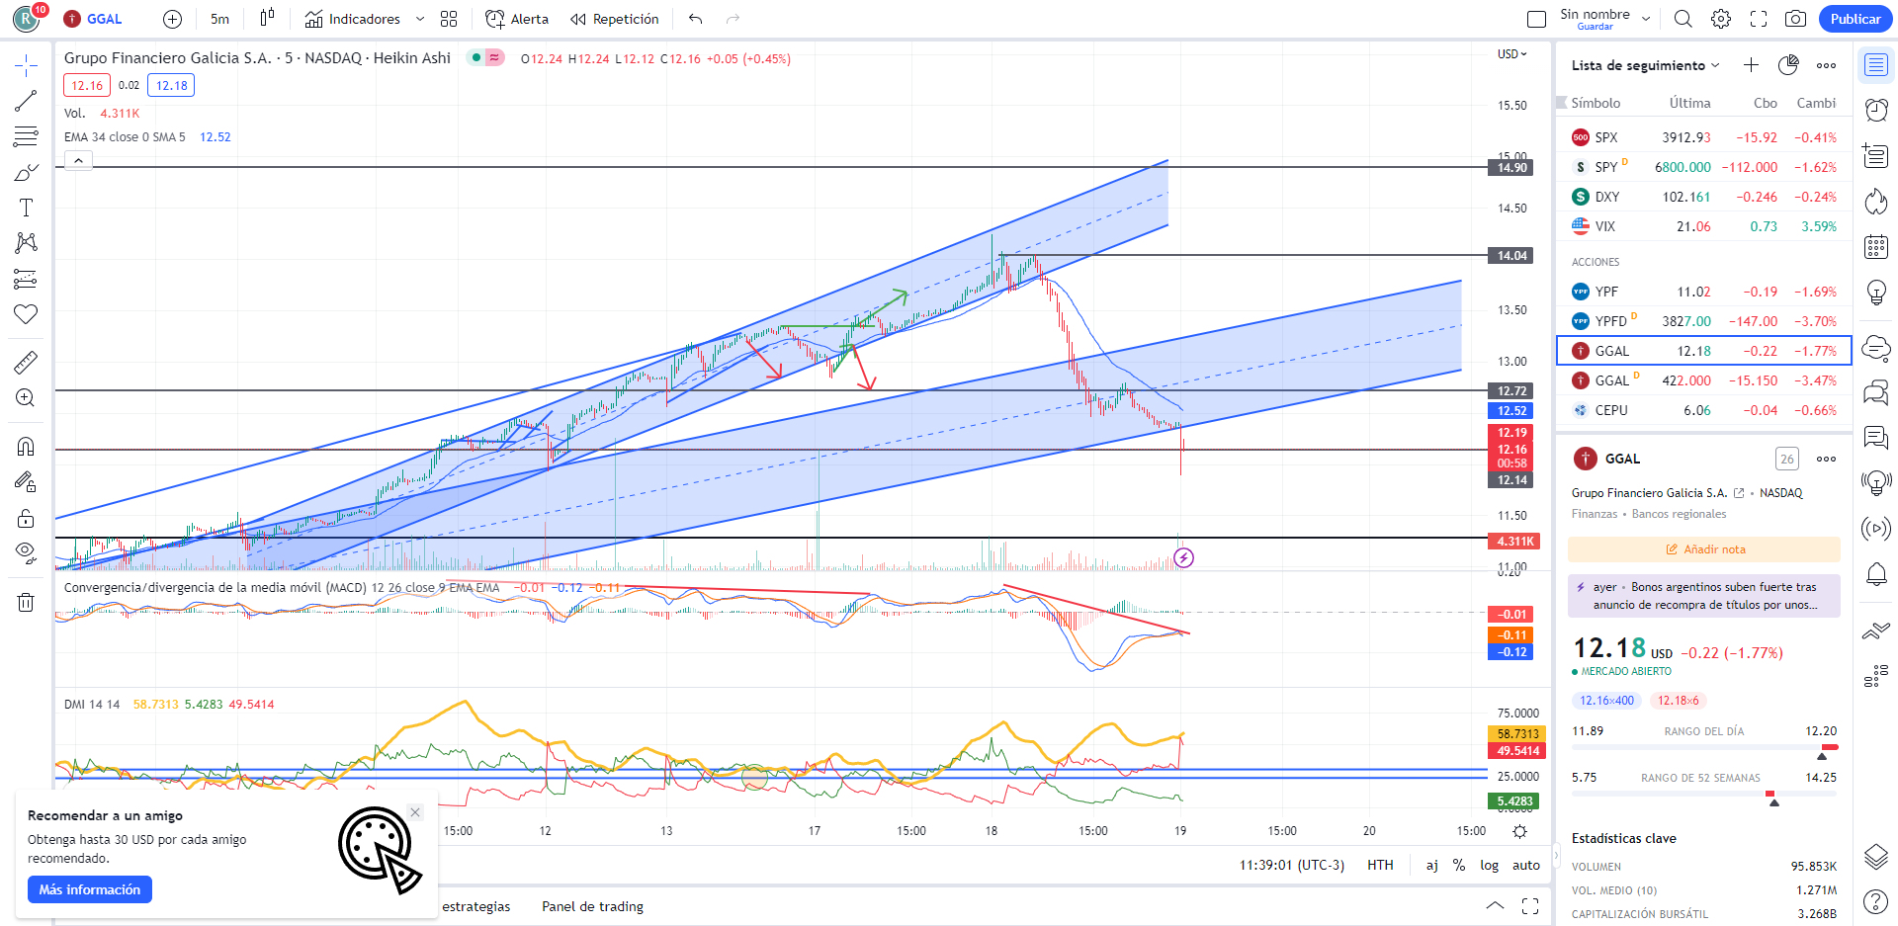The height and width of the screenshot is (926, 1898).
Task: Open the economic calendar panel
Action: (x=1875, y=247)
